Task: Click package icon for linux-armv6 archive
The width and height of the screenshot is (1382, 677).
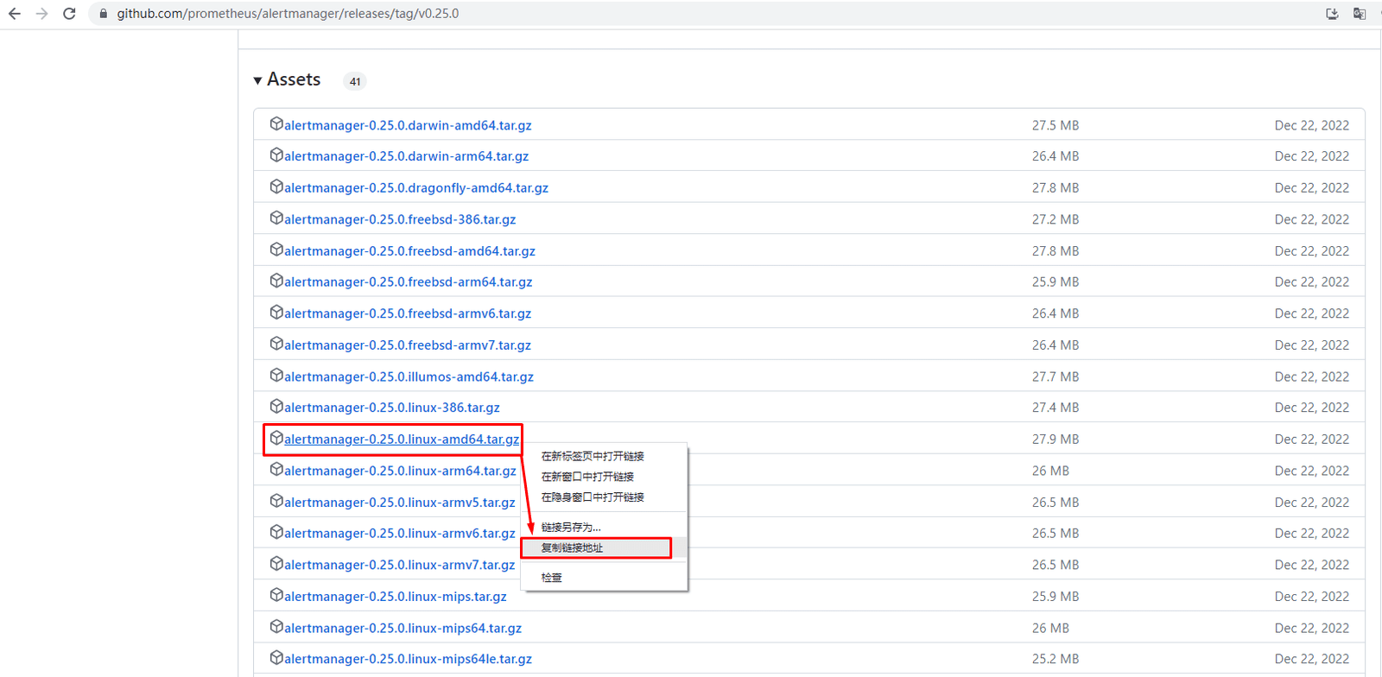Action: click(276, 532)
